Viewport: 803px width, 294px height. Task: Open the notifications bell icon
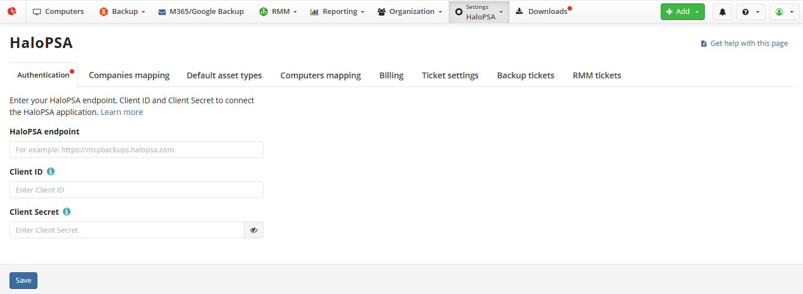(x=722, y=12)
